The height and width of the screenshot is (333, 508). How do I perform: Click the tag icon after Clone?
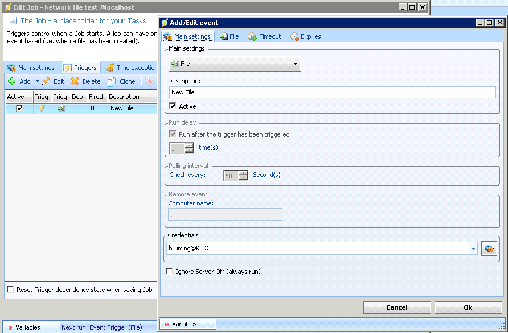149,81
